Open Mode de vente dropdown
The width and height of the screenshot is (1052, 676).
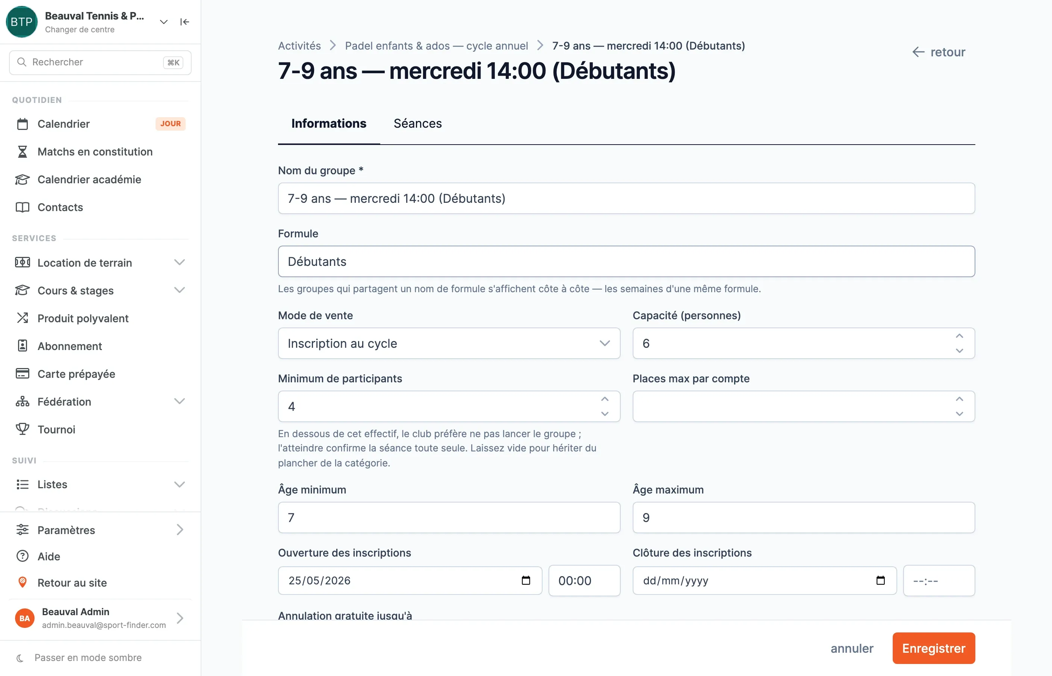[449, 343]
